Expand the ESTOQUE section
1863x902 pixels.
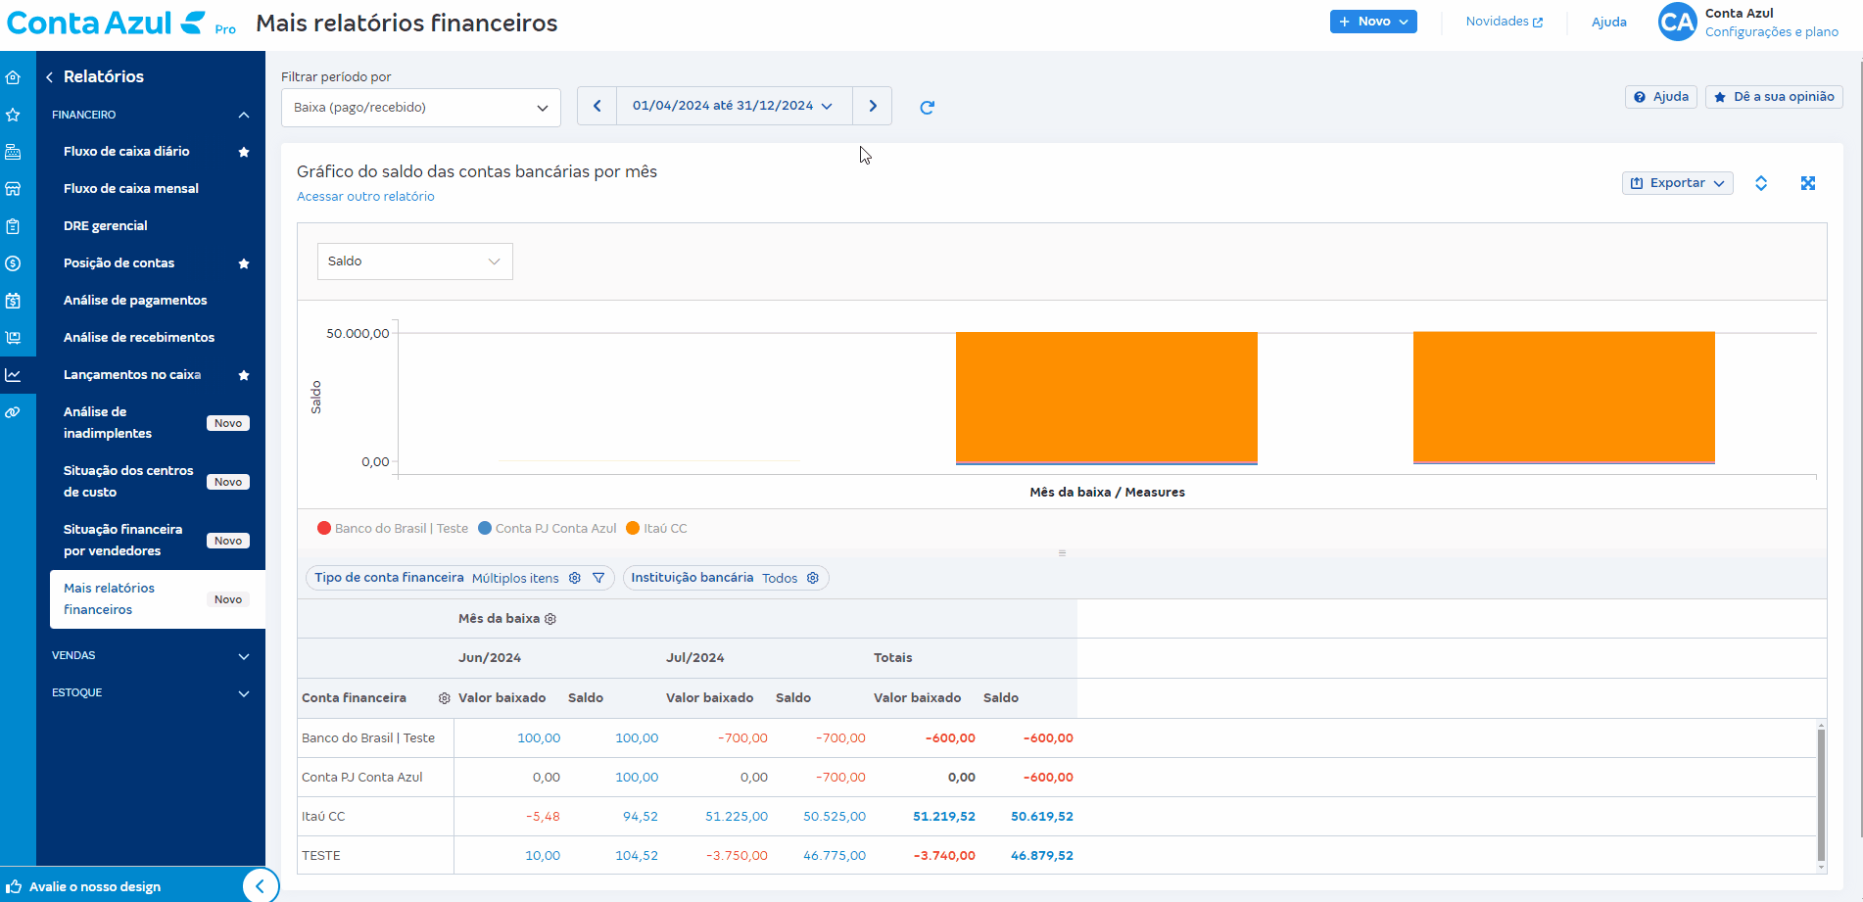tap(244, 693)
